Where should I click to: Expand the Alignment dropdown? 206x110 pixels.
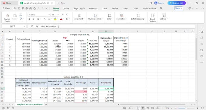[x=79, y=19]
